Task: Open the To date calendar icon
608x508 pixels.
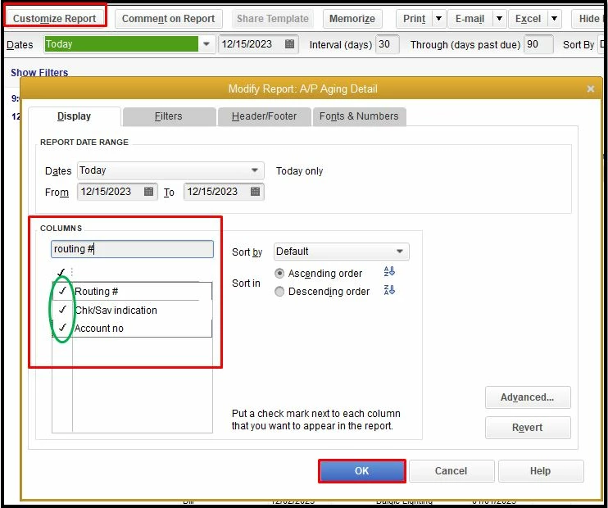Action: [x=255, y=191]
